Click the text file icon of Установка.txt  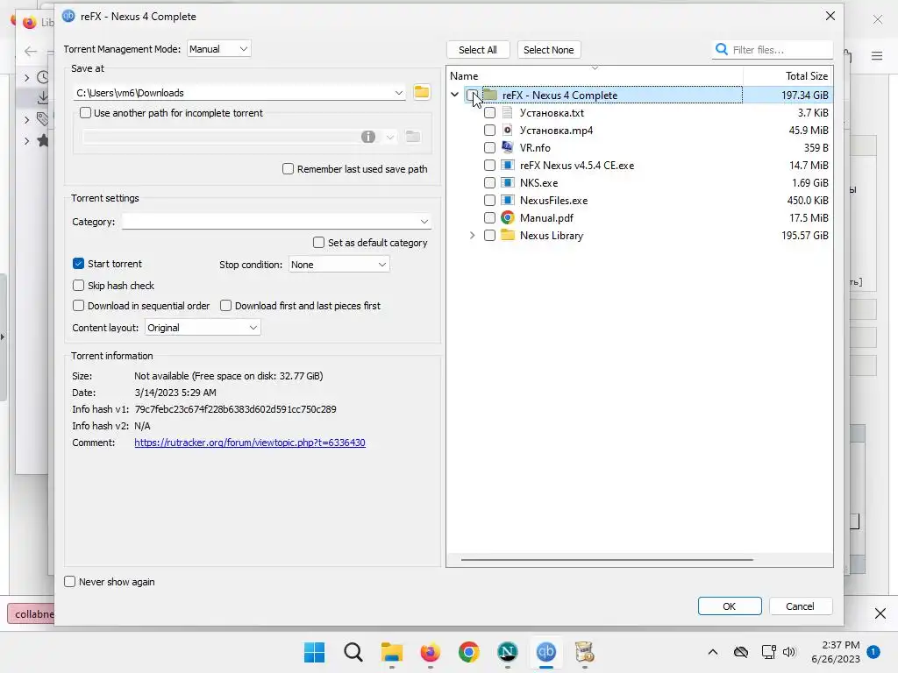507,113
